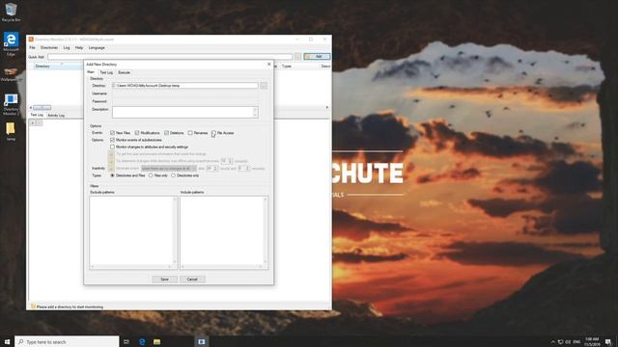Open the File menu
The height and width of the screenshot is (347, 618).
(x=32, y=47)
